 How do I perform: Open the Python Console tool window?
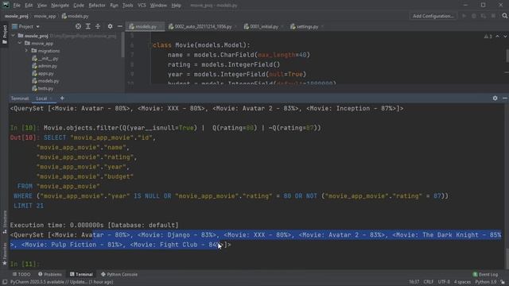pyautogui.click(x=119, y=274)
